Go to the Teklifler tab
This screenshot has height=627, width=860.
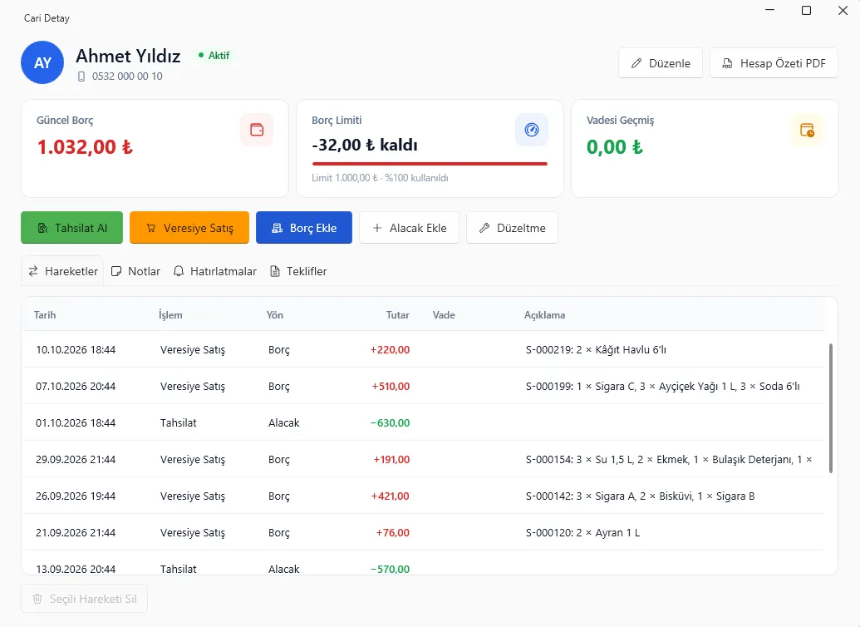tap(298, 271)
